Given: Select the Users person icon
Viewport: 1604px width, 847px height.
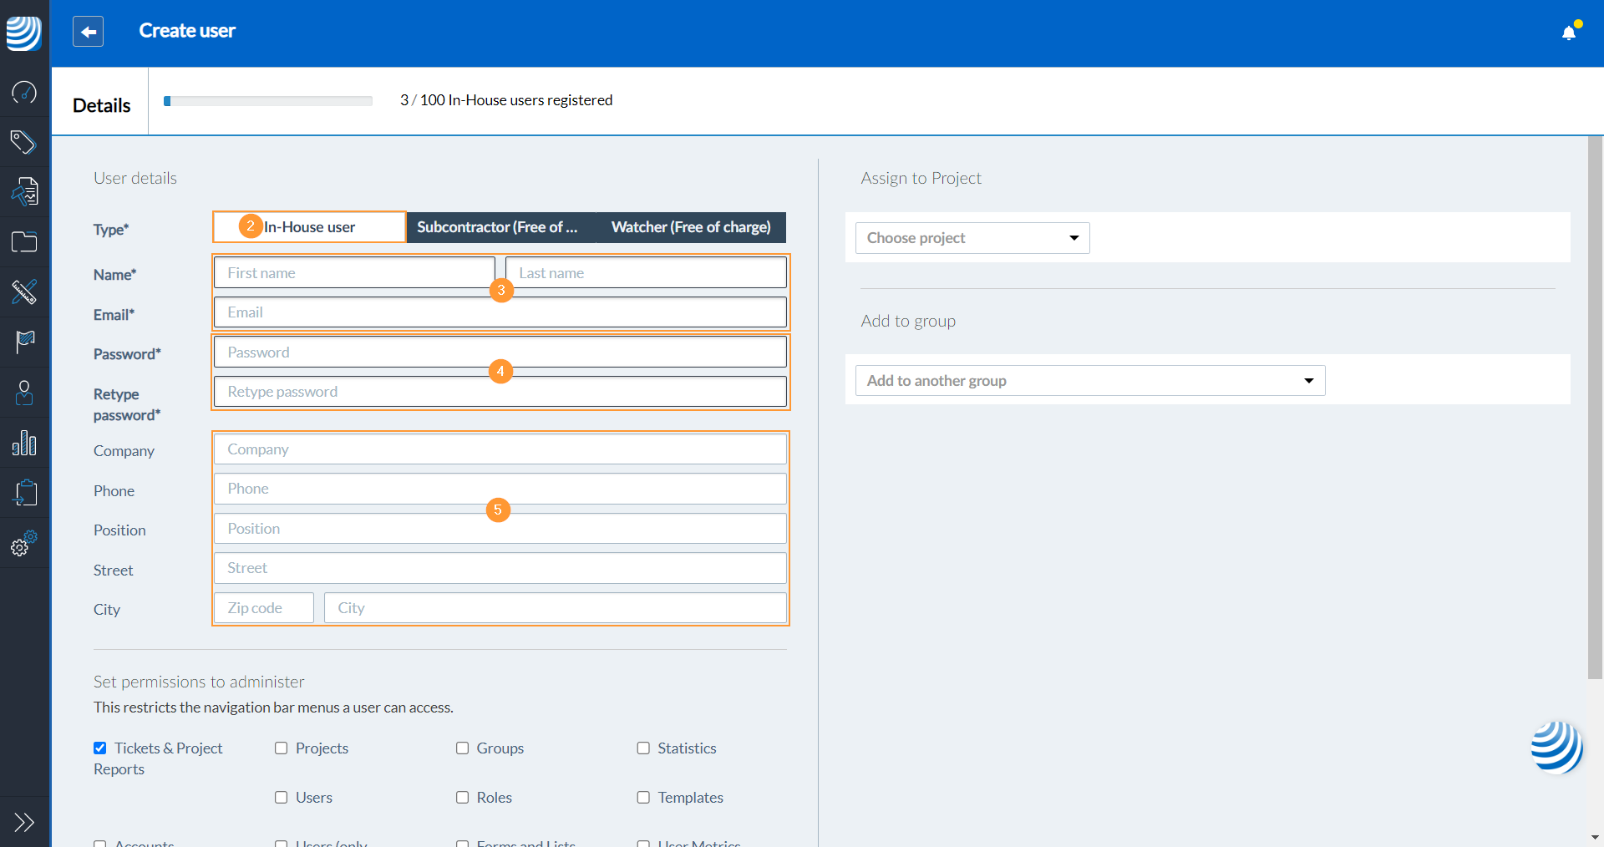Looking at the screenshot, I should click(24, 392).
